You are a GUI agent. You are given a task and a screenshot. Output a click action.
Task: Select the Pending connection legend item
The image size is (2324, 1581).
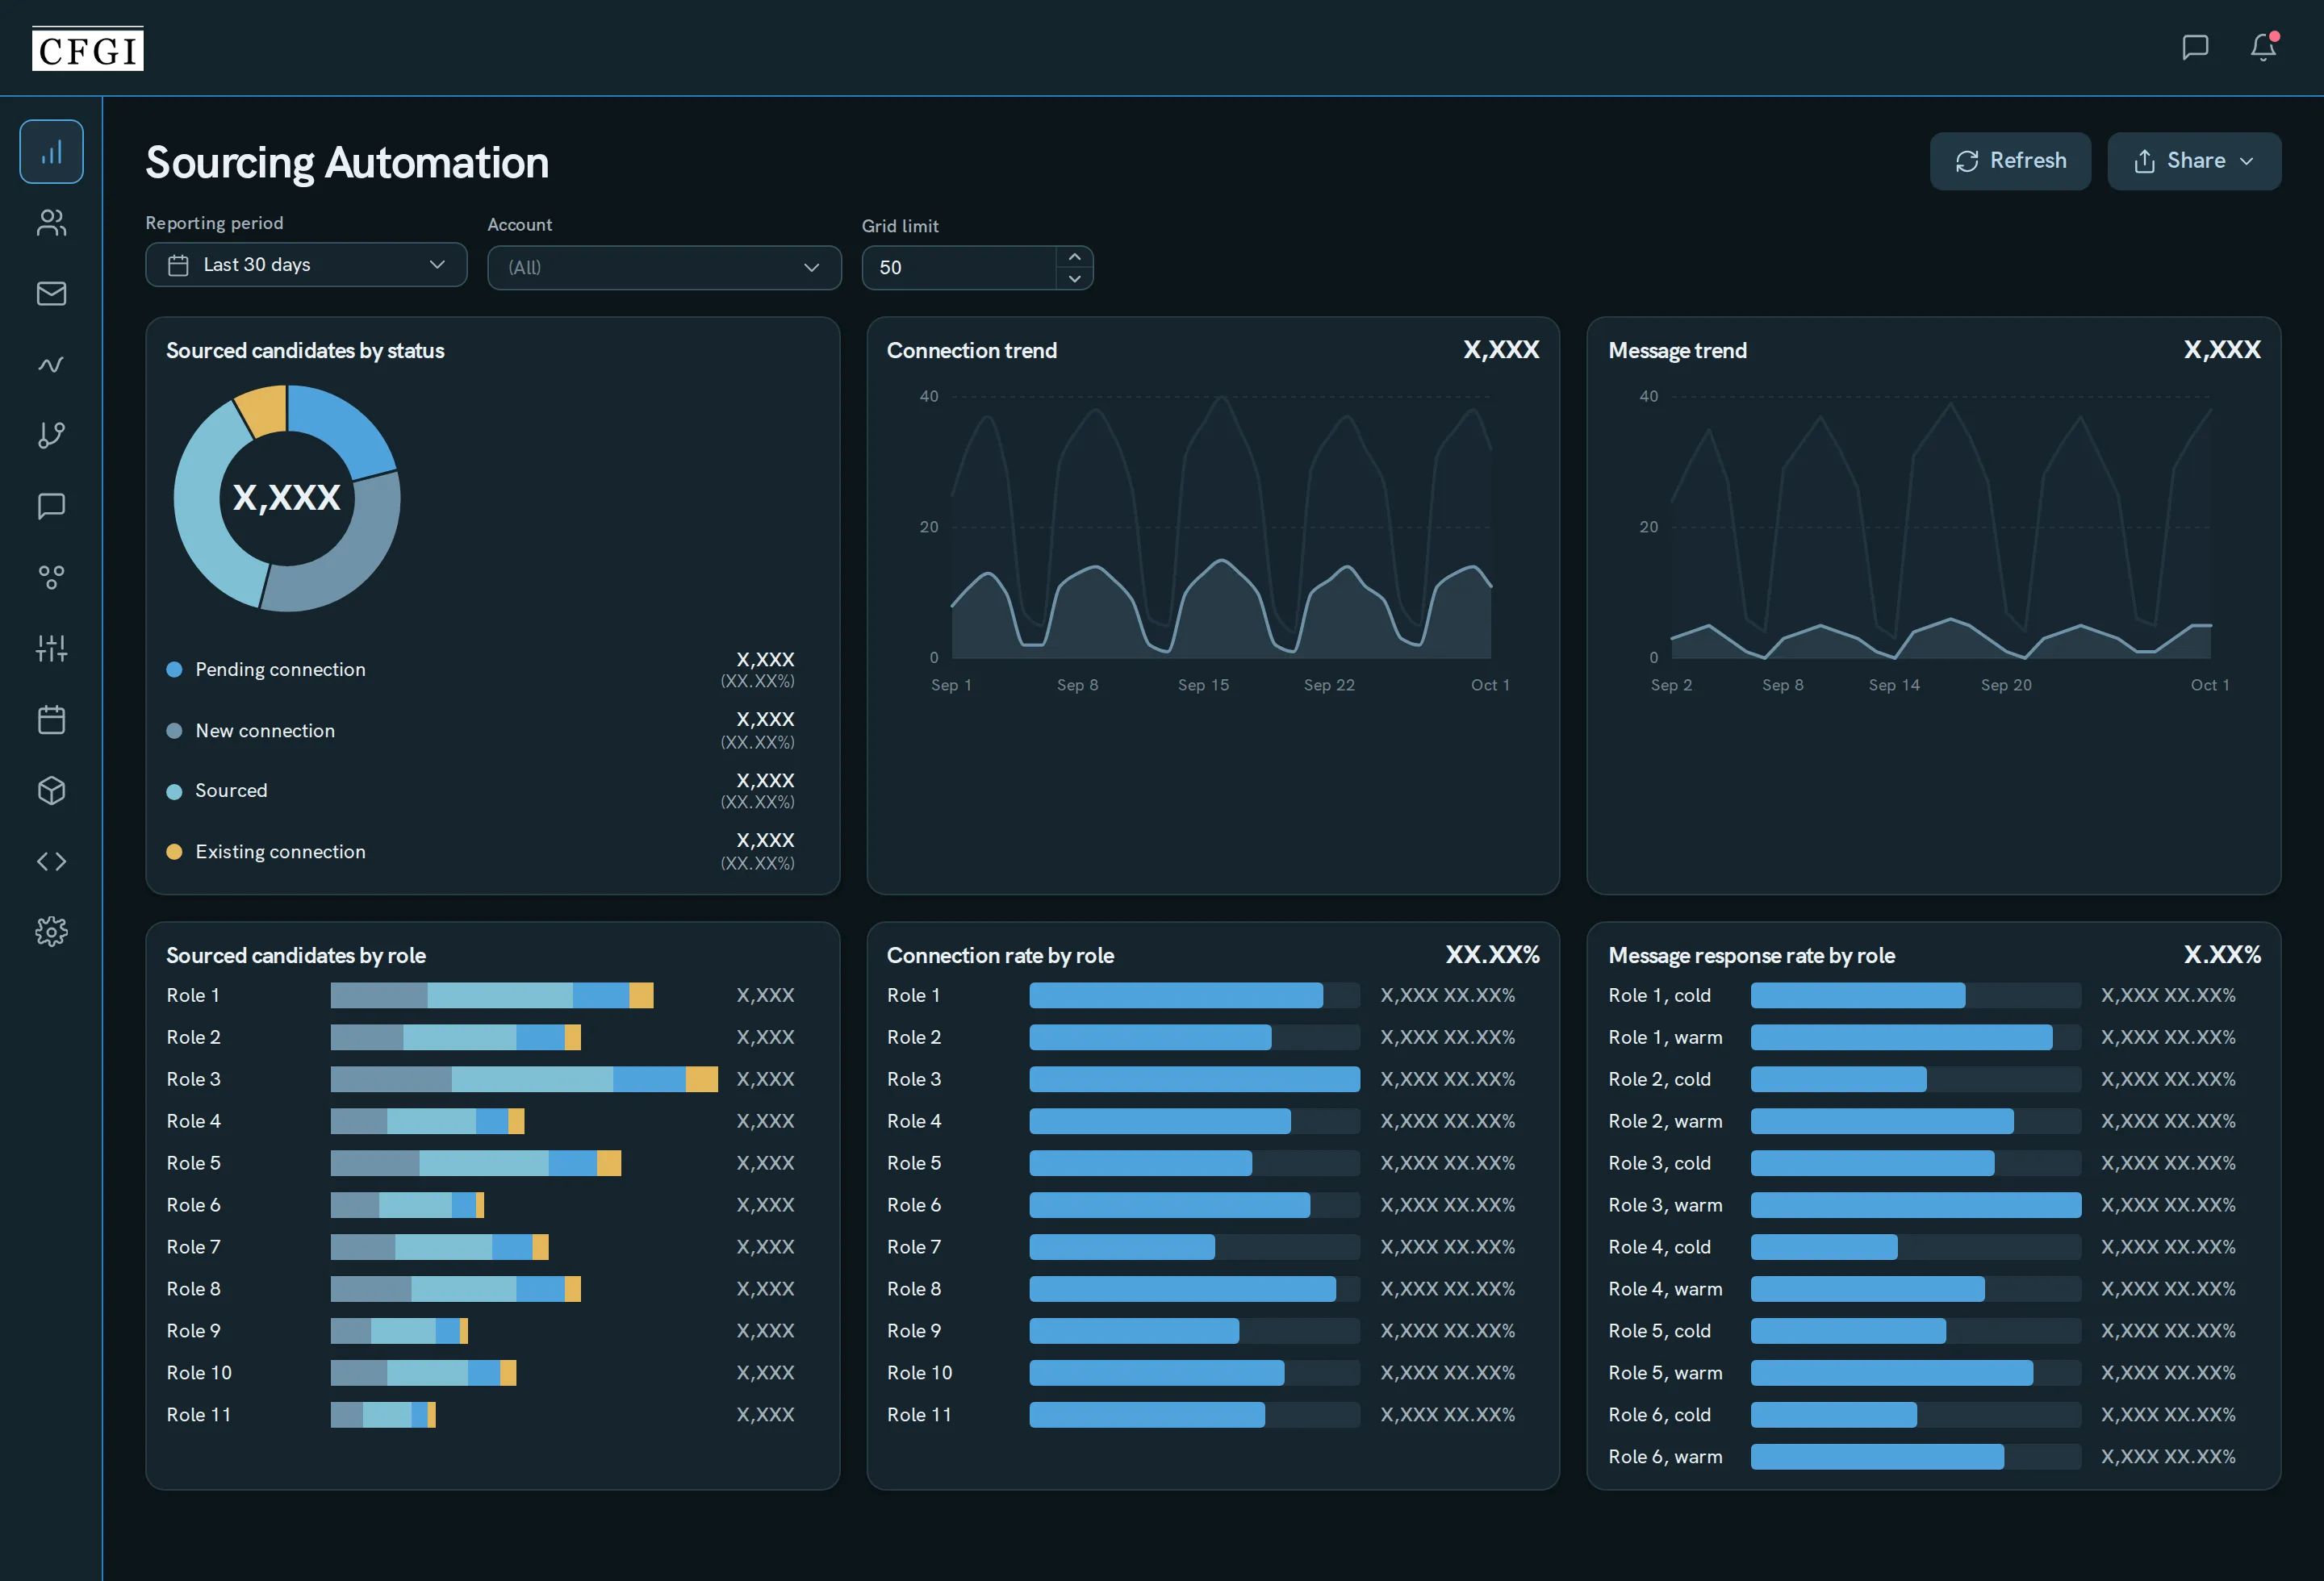480,670
